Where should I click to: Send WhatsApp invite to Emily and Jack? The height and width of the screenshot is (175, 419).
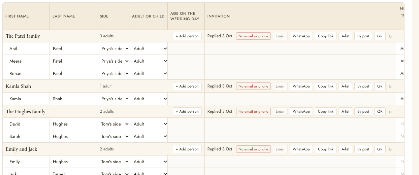[x=301, y=149]
